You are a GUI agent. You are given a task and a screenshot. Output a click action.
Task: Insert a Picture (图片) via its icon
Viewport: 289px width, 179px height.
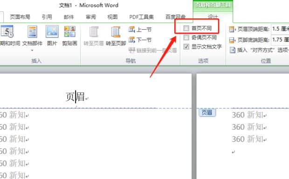pyautogui.click(x=52, y=32)
